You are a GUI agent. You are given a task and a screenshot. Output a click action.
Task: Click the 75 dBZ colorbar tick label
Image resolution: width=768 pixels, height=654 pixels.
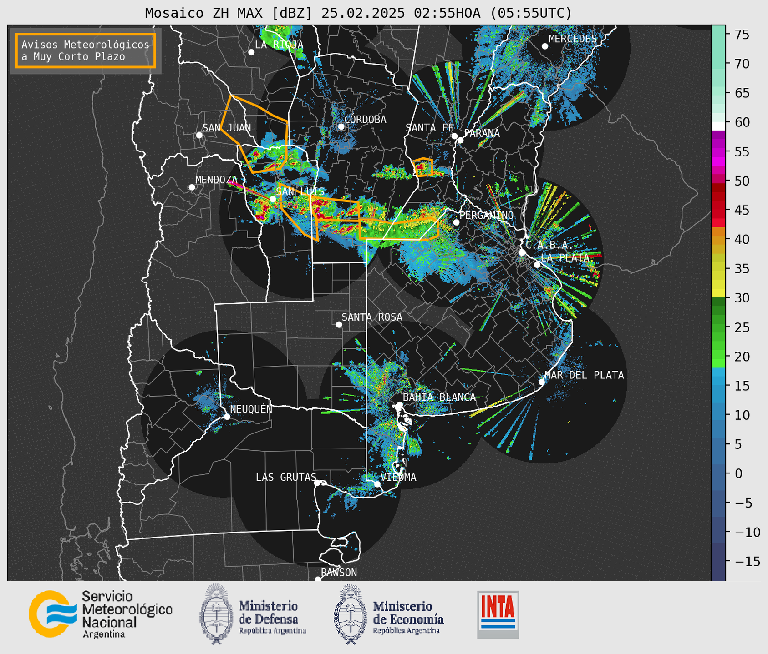742,35
